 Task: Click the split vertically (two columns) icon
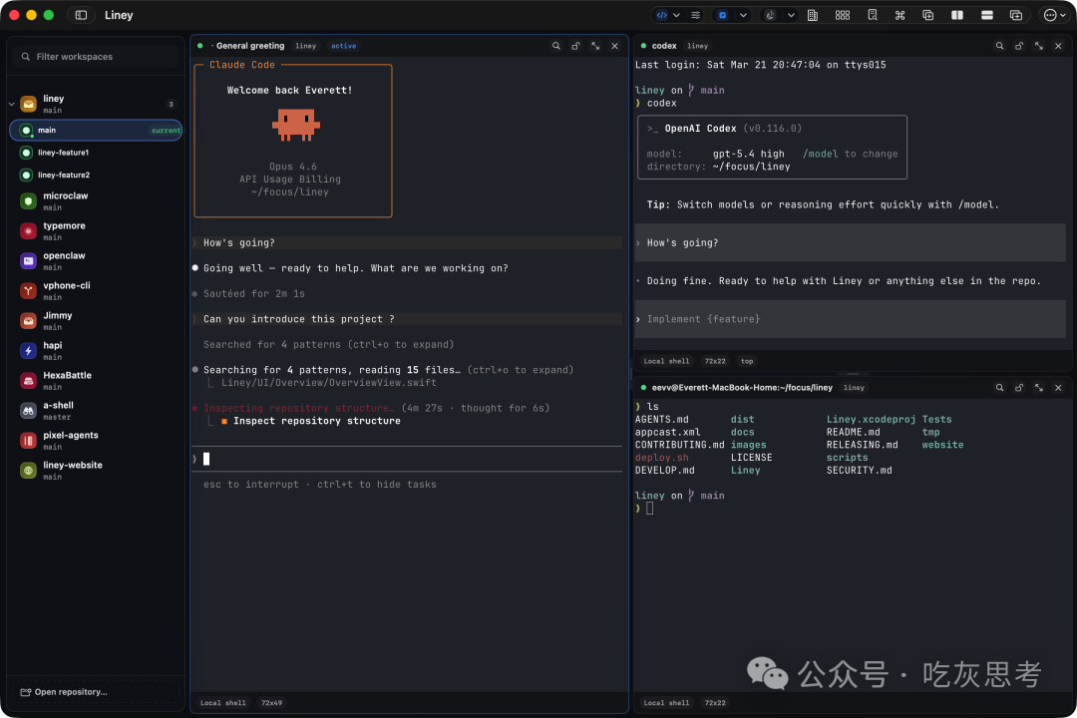pos(957,15)
